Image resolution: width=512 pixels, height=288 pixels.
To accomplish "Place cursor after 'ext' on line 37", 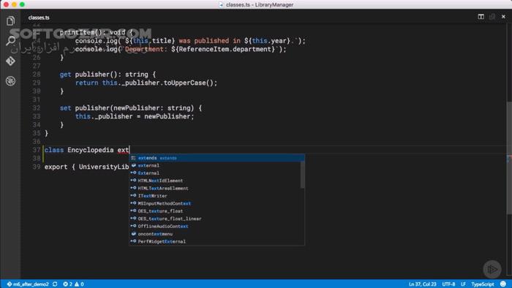I will click(x=129, y=150).
